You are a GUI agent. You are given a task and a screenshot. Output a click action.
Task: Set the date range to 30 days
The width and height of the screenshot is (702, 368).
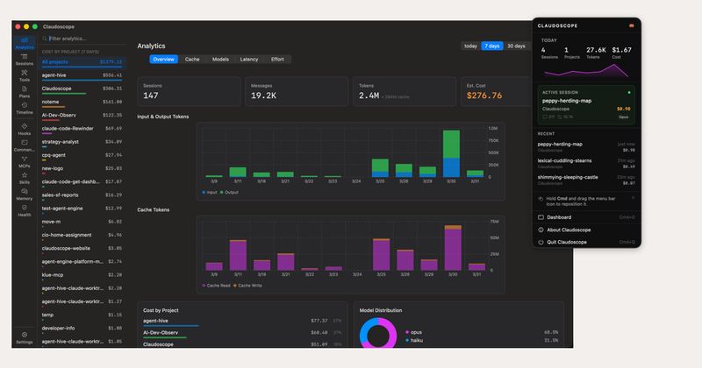[516, 46]
